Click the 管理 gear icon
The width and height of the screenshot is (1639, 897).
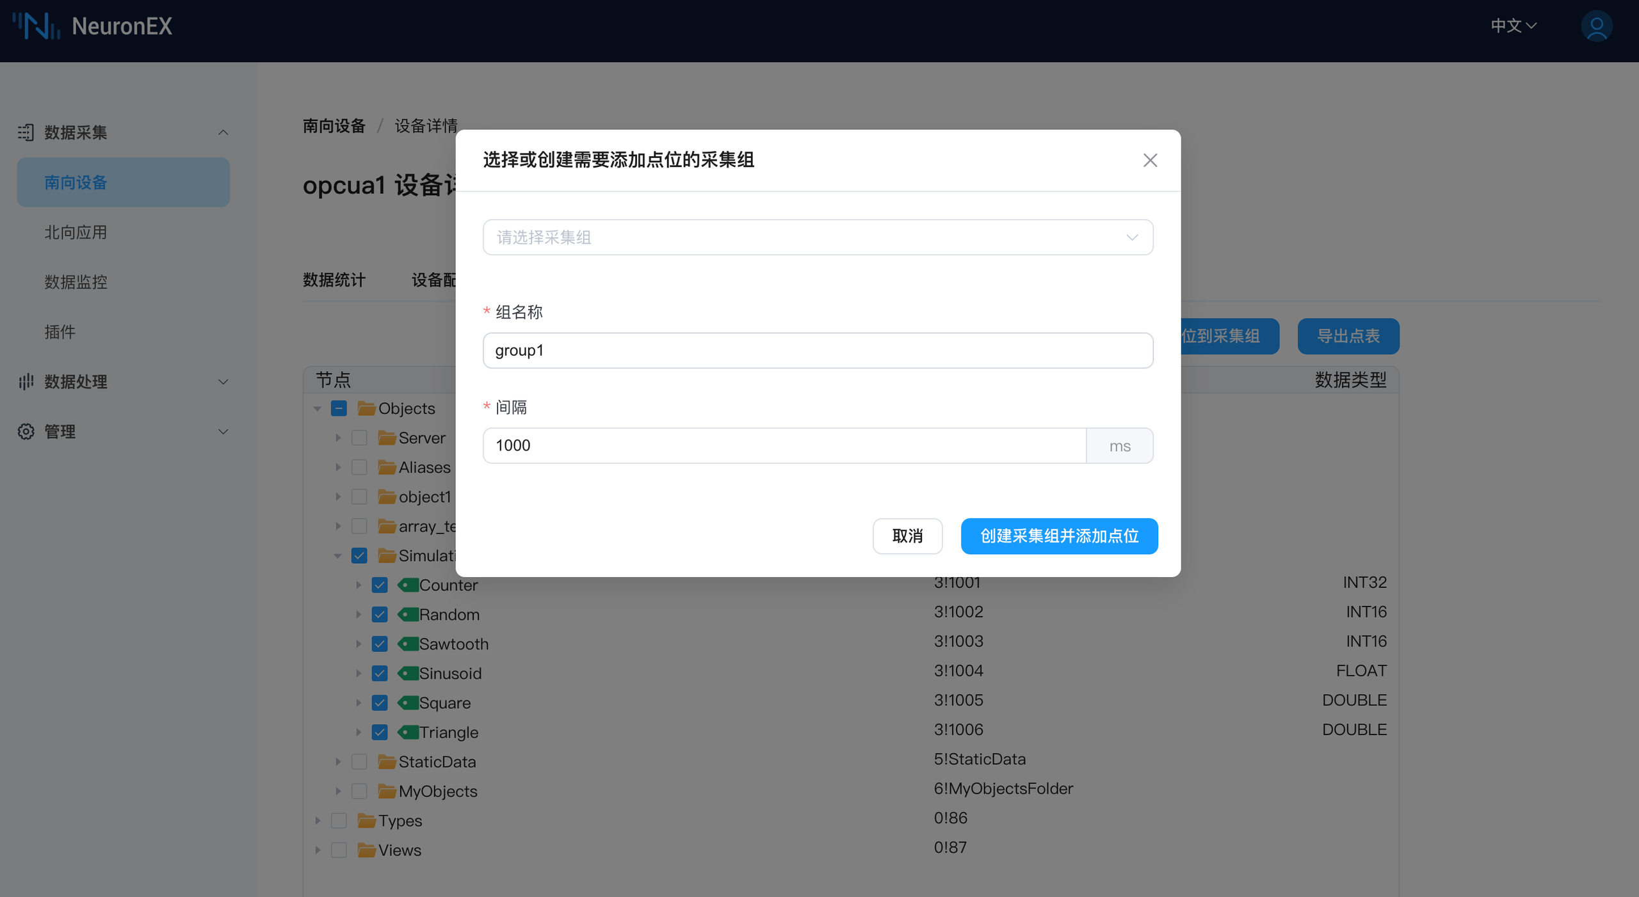click(x=26, y=431)
